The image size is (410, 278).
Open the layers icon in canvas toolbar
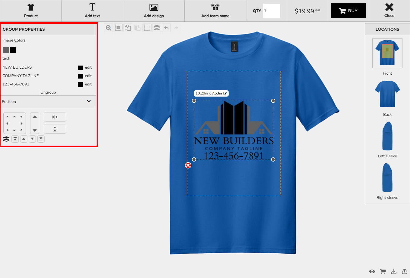click(157, 28)
